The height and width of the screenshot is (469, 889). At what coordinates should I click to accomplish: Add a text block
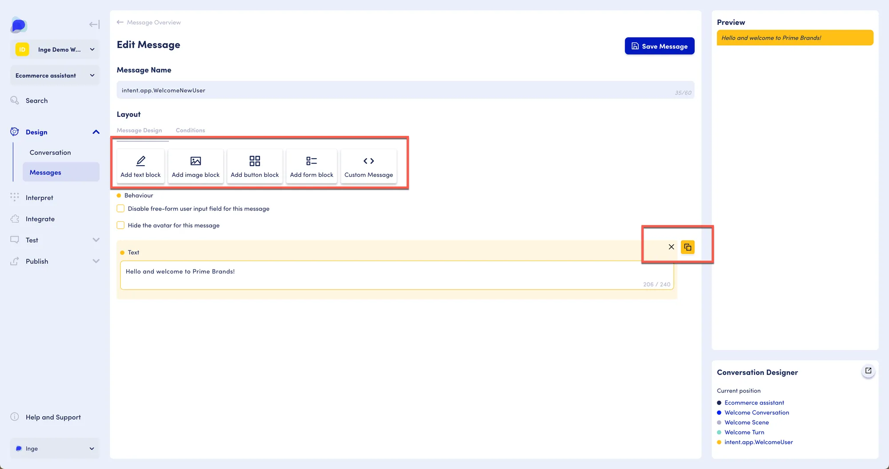pyautogui.click(x=140, y=166)
